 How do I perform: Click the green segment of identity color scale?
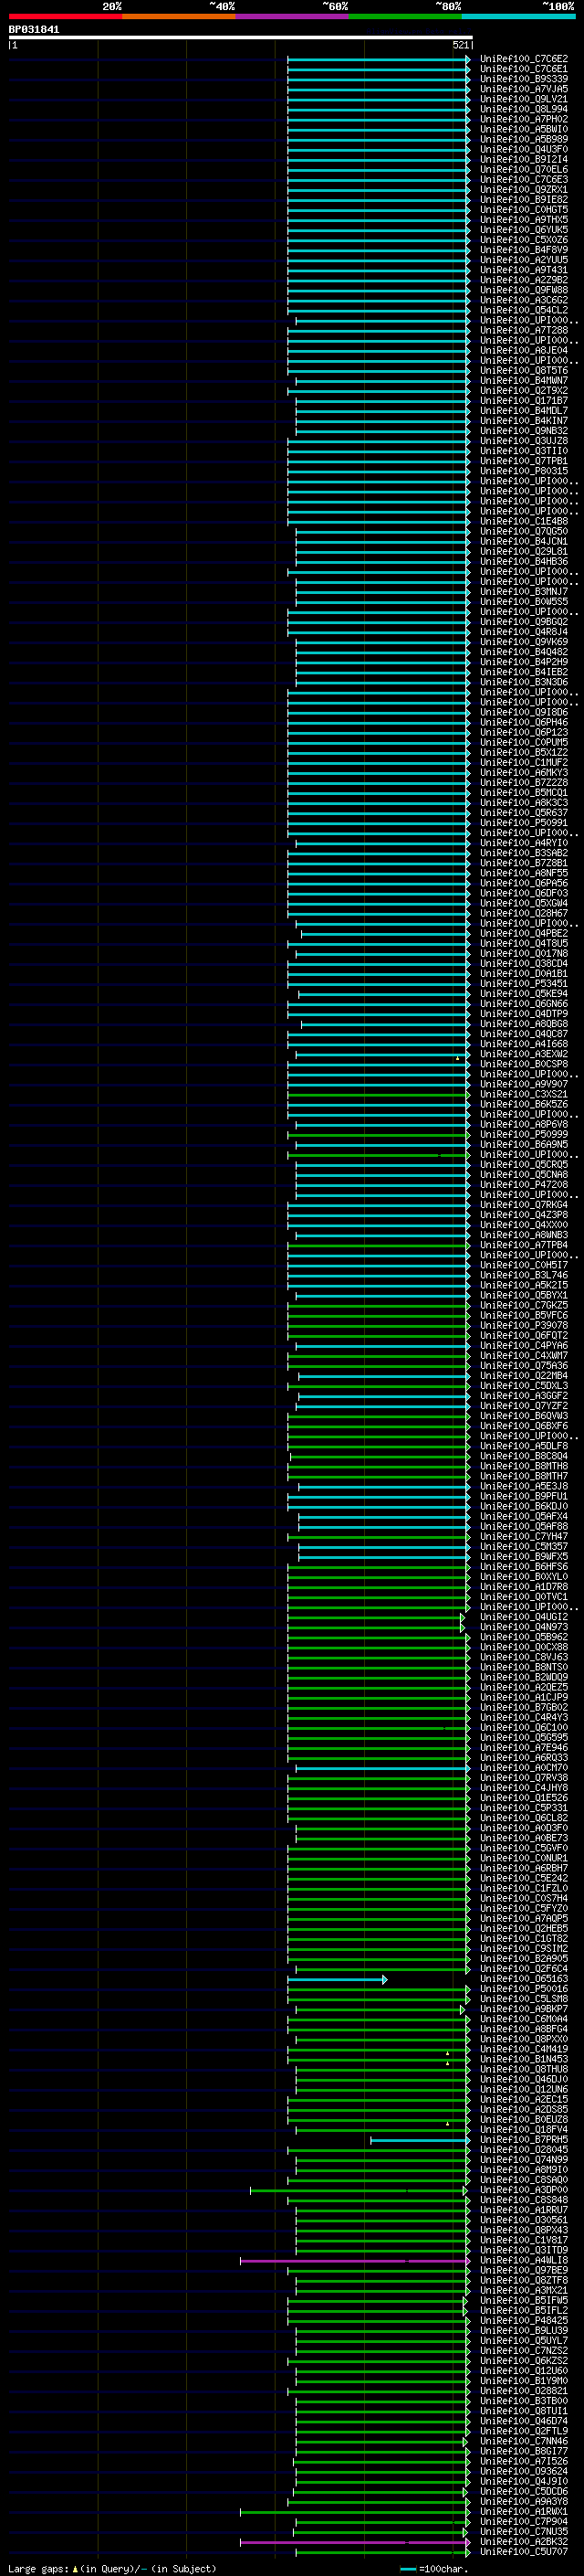[405, 16]
